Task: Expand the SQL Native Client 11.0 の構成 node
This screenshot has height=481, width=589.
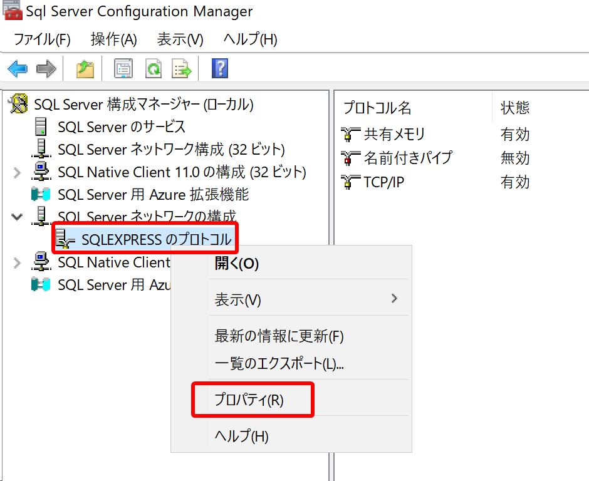Action: coord(16,172)
